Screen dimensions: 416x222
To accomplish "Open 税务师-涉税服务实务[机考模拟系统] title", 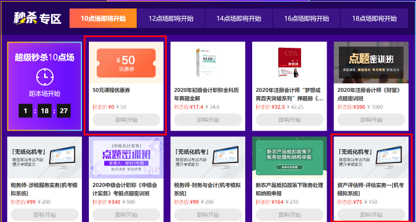I will tap(44, 189).
